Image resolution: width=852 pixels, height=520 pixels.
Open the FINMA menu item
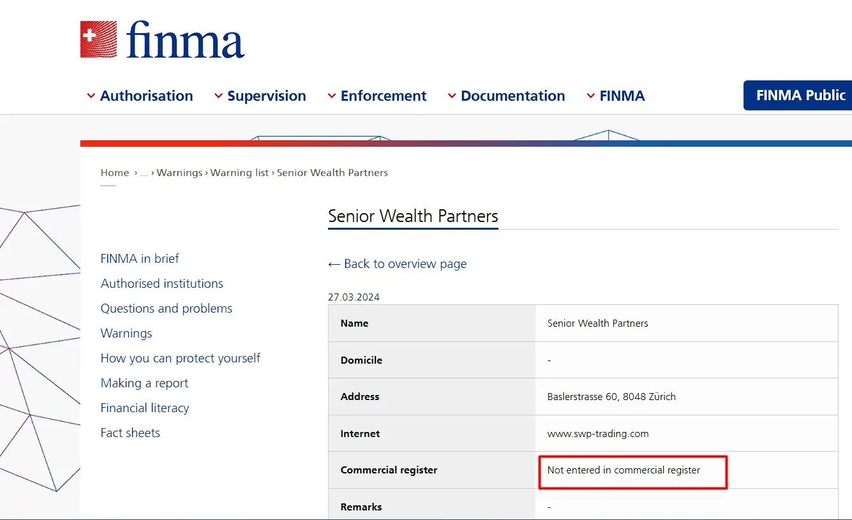[622, 96]
